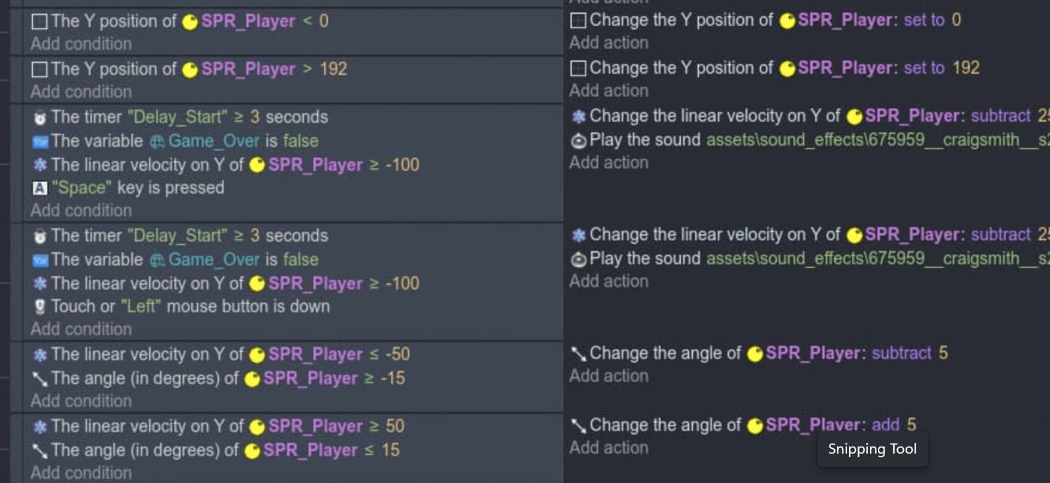1050x483 pixels.
Task: Click angle icon of Change the angle subtract 5
Action: (578, 354)
